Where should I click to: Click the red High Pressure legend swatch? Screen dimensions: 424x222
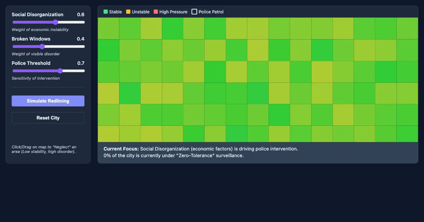point(156,12)
